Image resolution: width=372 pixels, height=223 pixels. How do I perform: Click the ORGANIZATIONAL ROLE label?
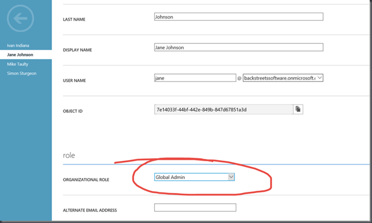tap(86, 180)
